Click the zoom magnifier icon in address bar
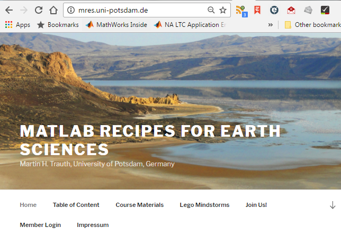 [211, 10]
